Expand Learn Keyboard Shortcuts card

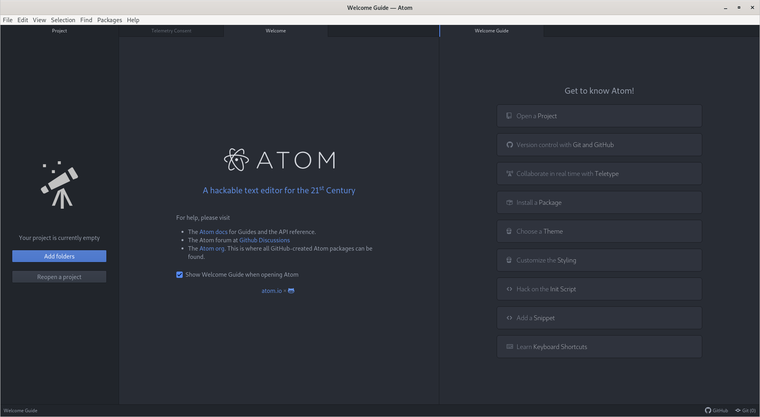pyautogui.click(x=599, y=347)
